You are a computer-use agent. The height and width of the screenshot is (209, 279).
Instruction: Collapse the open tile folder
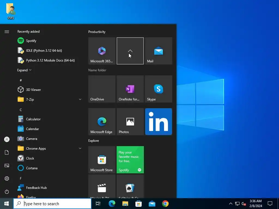pos(130,51)
